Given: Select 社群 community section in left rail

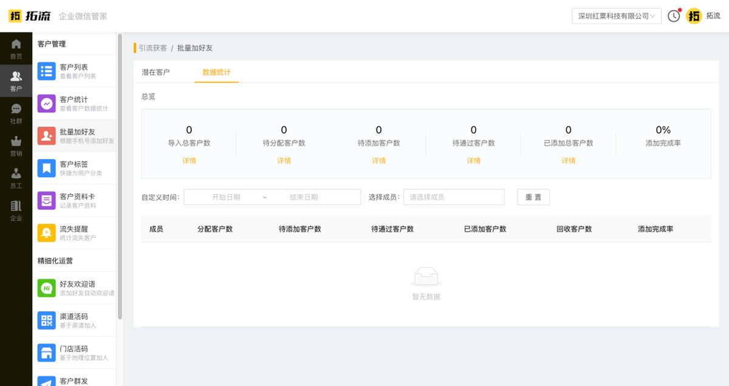Looking at the screenshot, I should (x=16, y=110).
